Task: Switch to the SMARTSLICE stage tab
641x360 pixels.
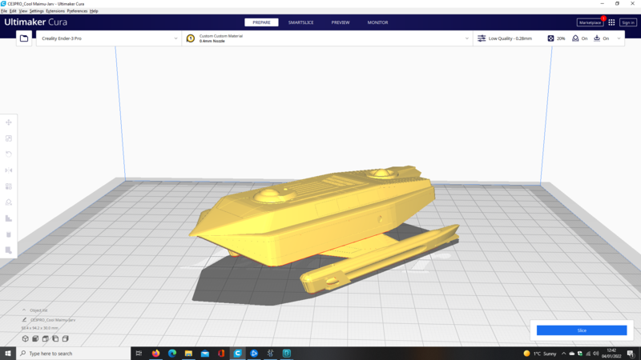Action: coord(301,22)
